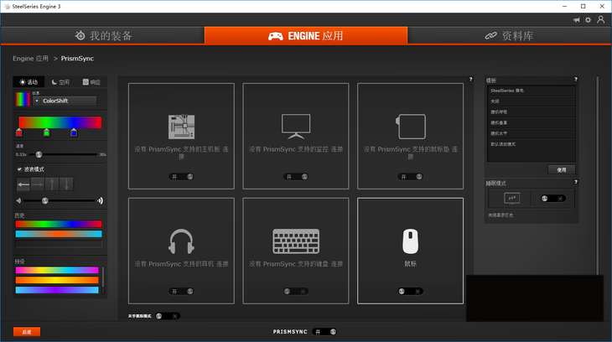This screenshot has height=342, width=612.
Task: Click the motherboard device icon
Action: click(181, 127)
